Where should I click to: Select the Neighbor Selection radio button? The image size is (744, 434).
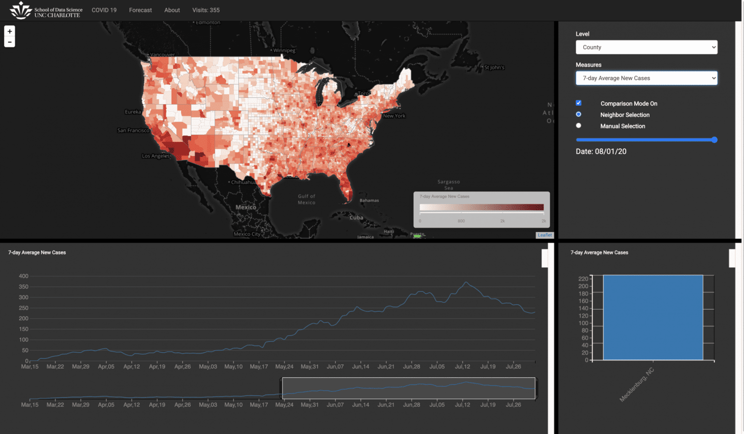pos(578,114)
